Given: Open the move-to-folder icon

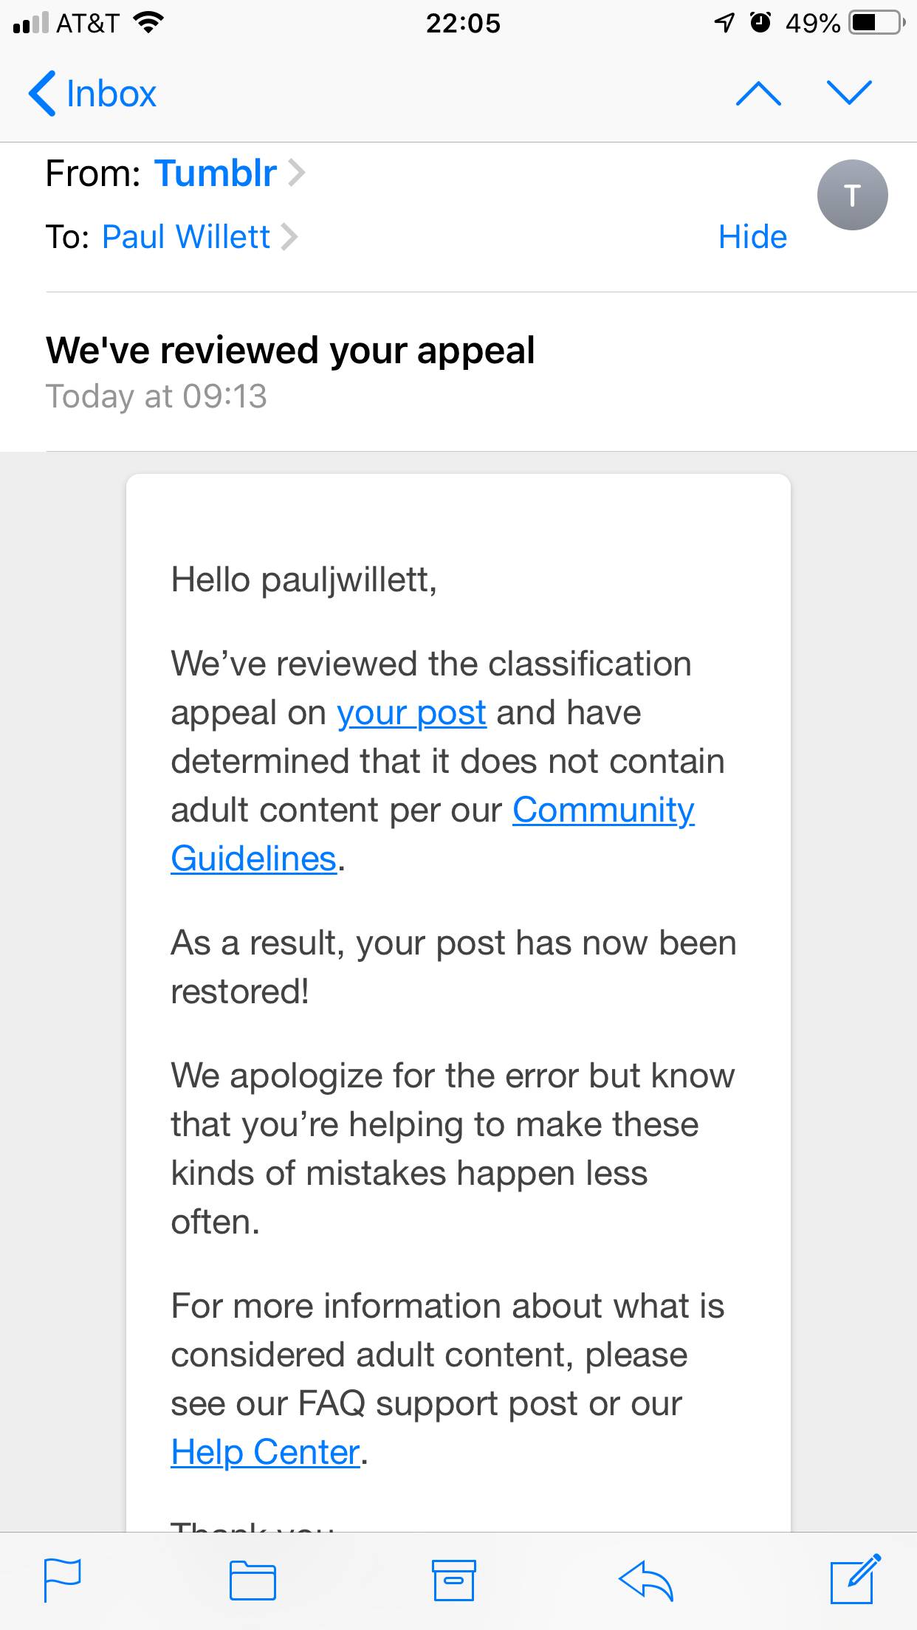Looking at the screenshot, I should pos(253,1580).
